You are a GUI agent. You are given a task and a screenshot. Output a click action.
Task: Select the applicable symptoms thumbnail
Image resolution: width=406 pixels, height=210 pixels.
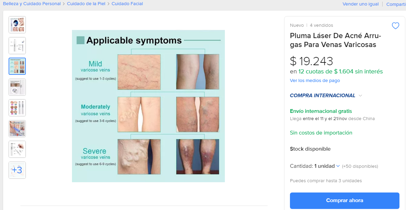[x=17, y=66]
